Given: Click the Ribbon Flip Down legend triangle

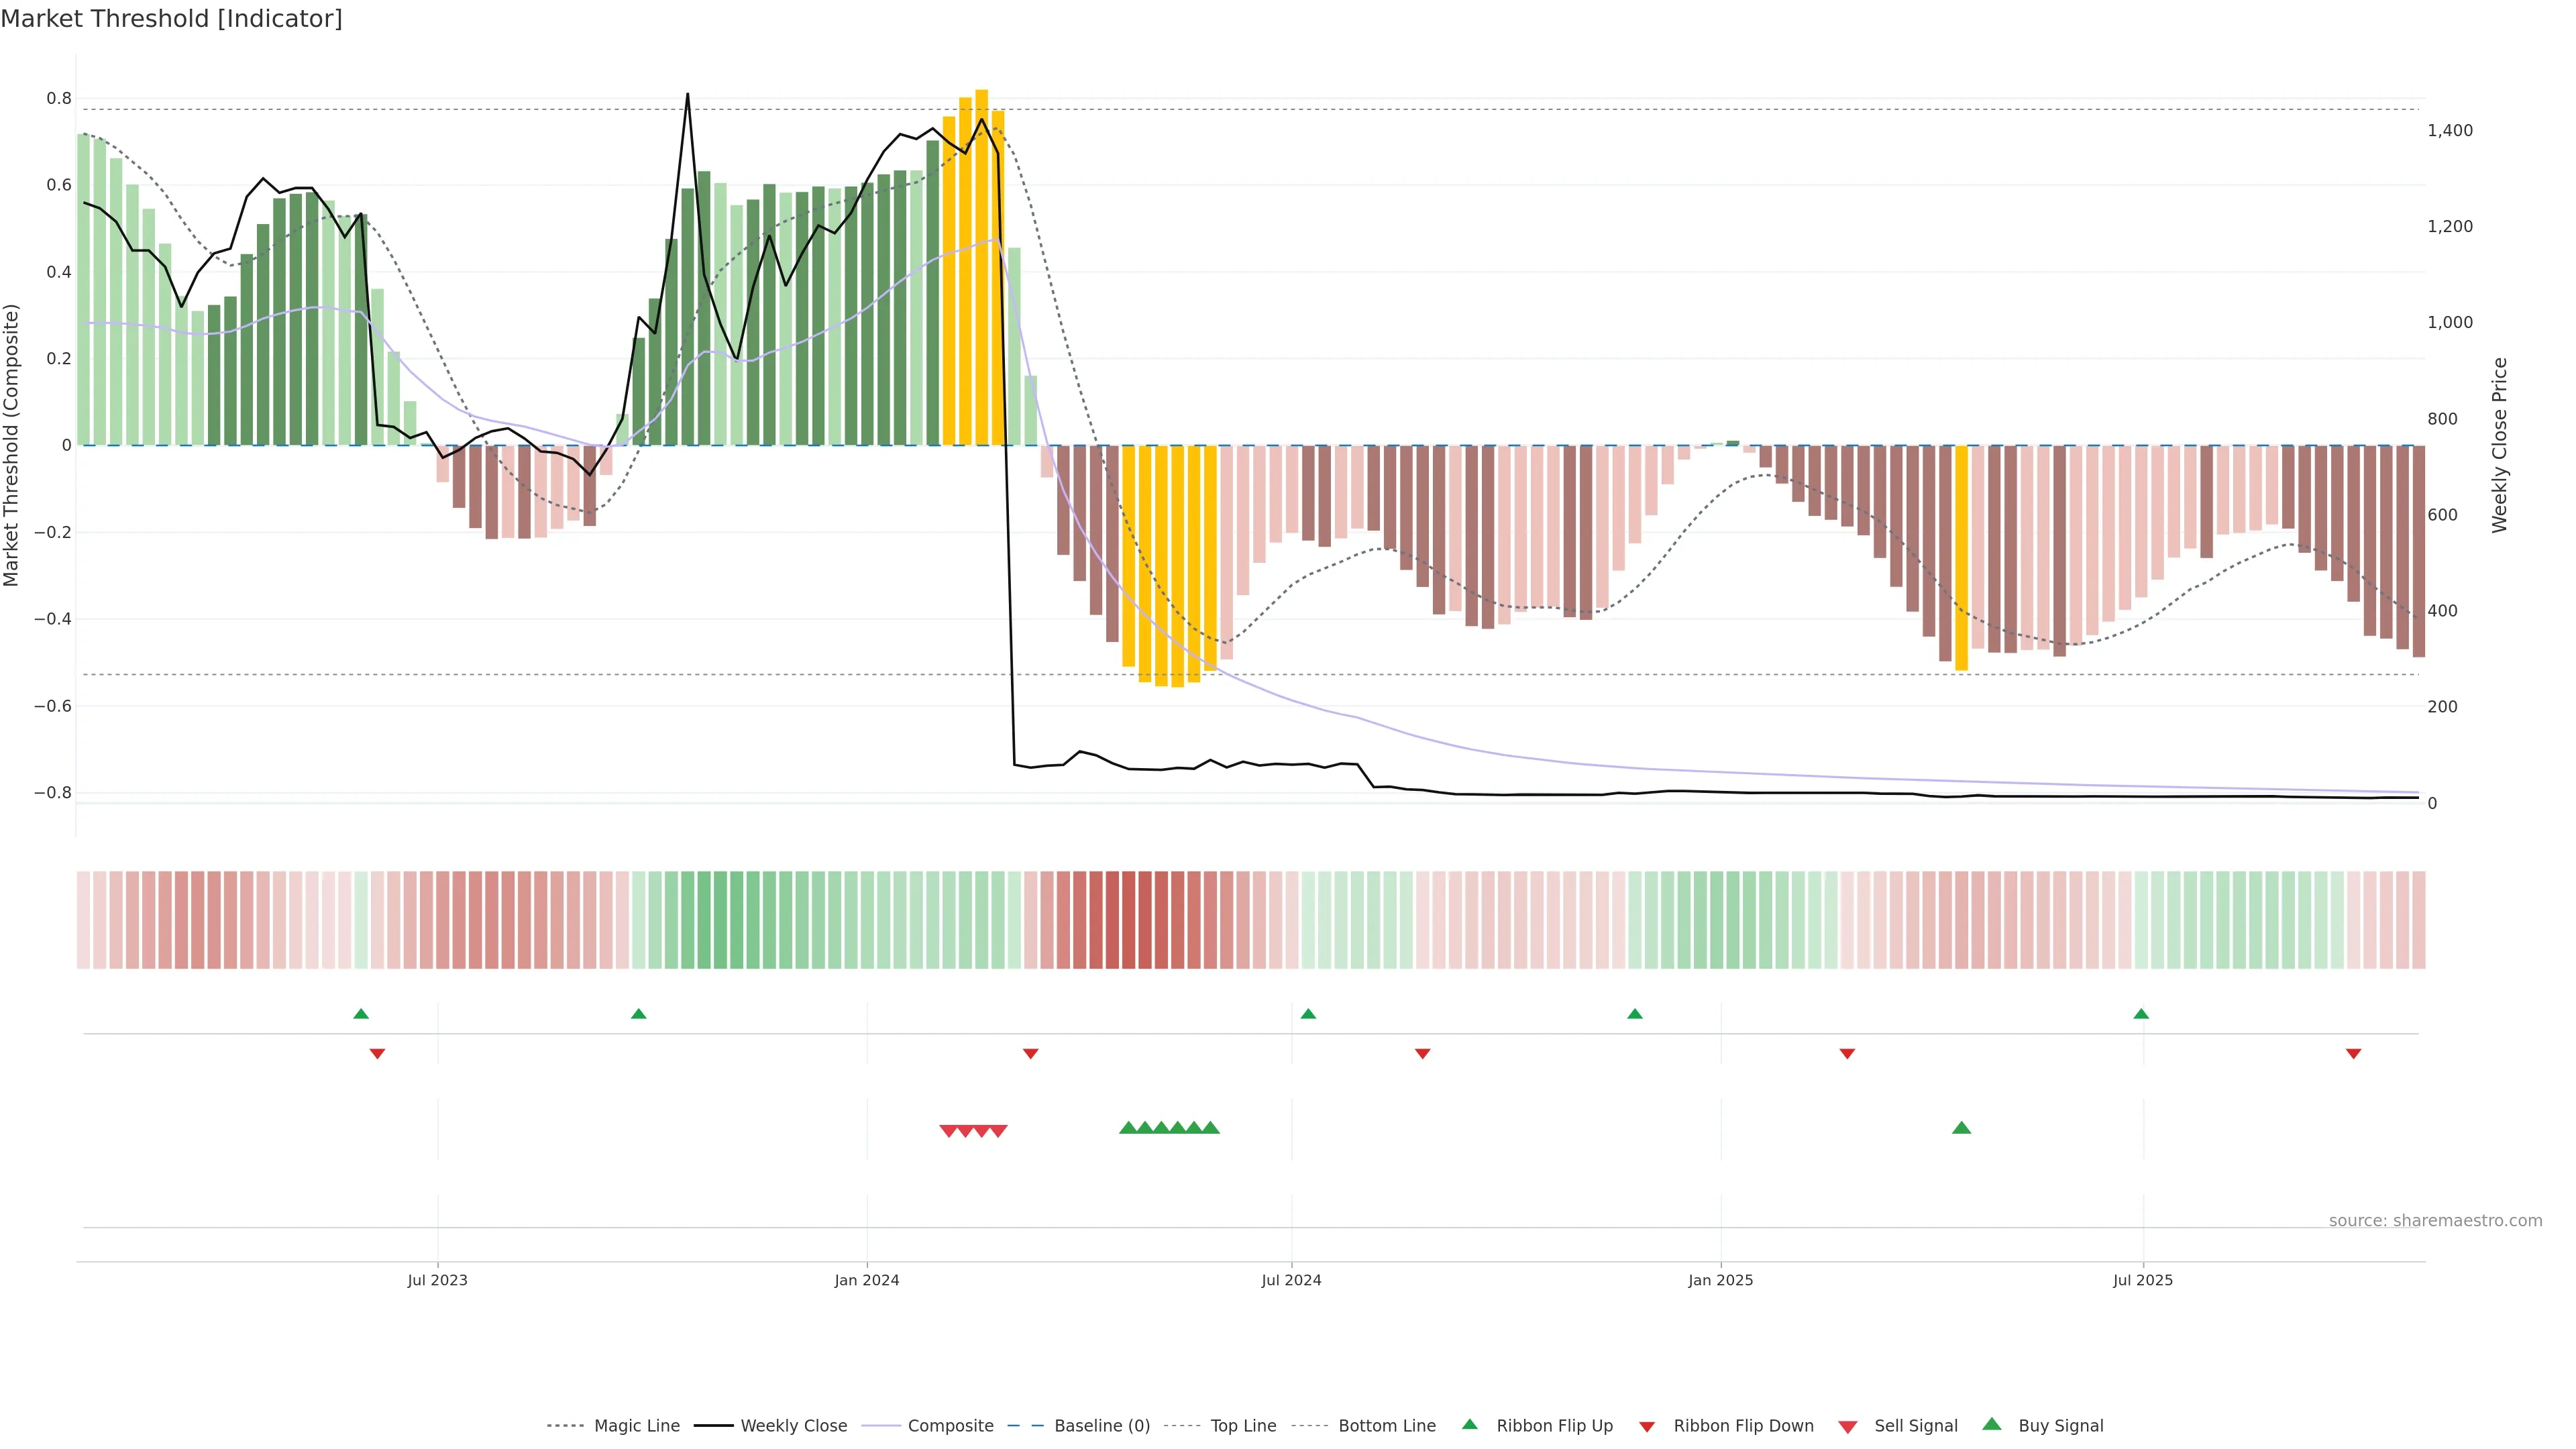Looking at the screenshot, I should point(1647,1427).
